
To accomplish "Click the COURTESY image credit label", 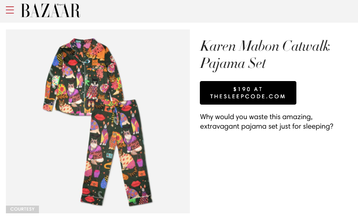I will click(x=22, y=209).
